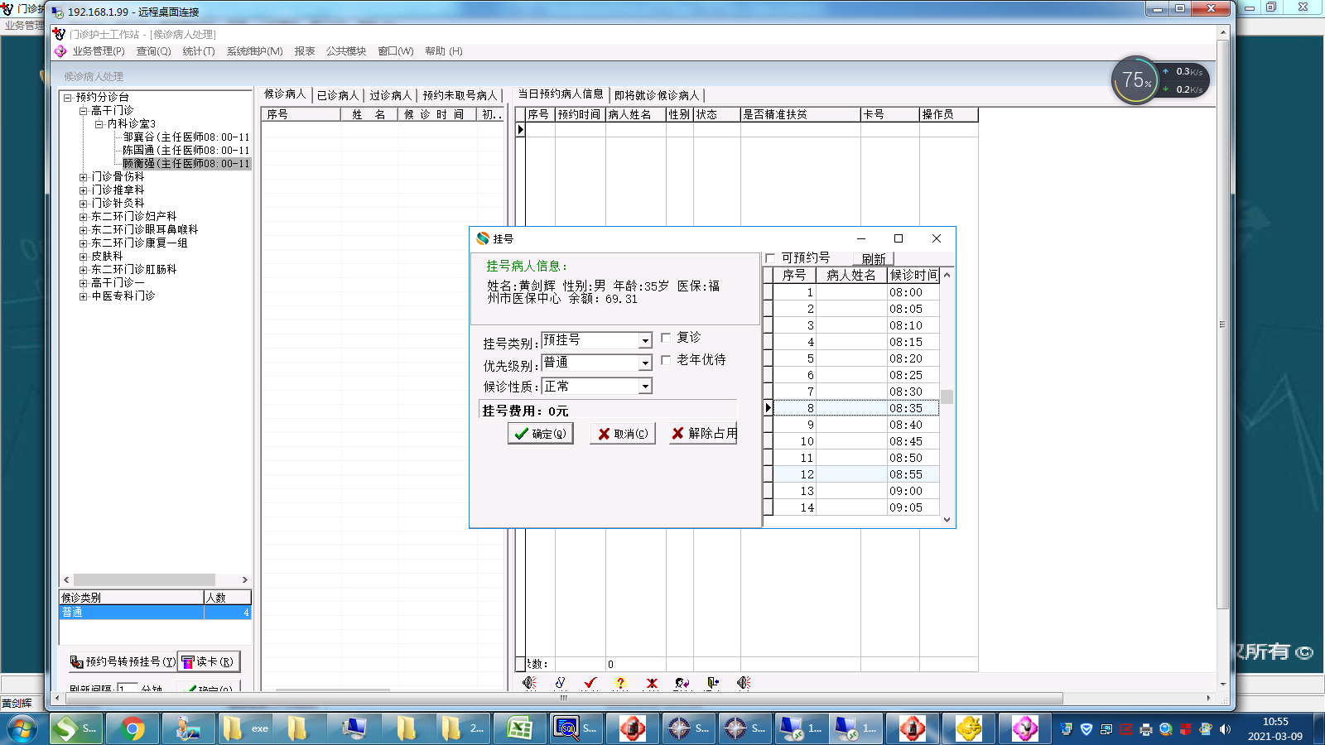Toggle the 可预约号 checkbox

point(771,258)
